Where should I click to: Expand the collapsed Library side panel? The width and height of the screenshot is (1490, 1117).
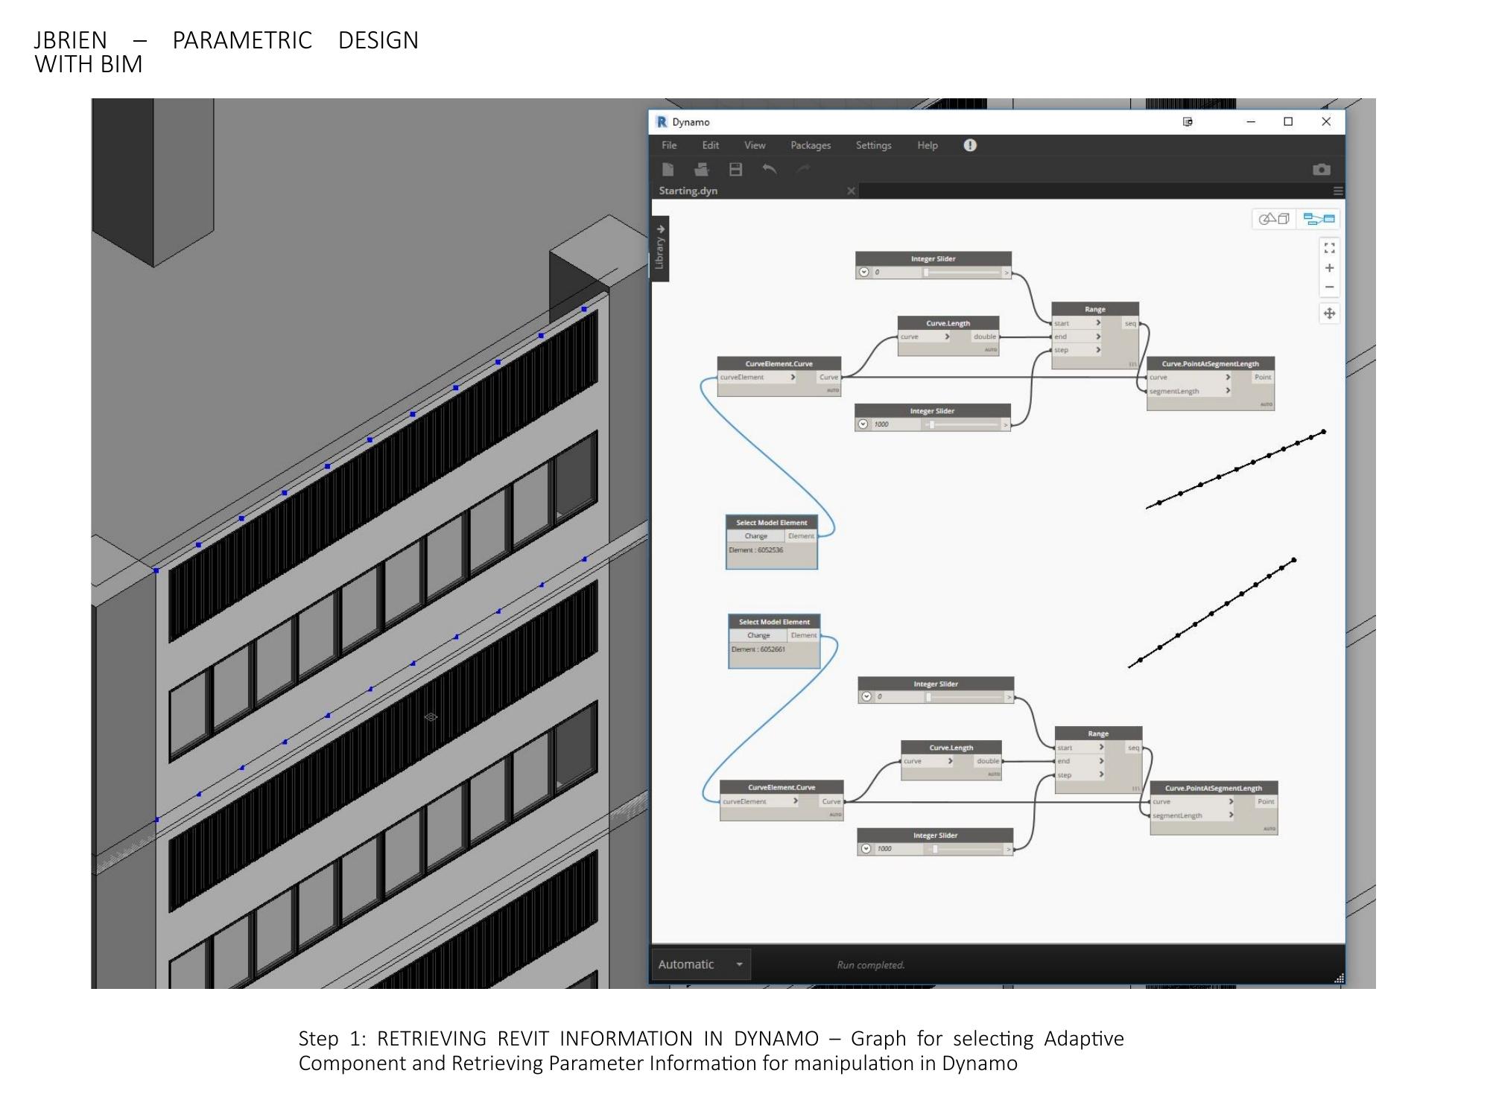point(660,249)
